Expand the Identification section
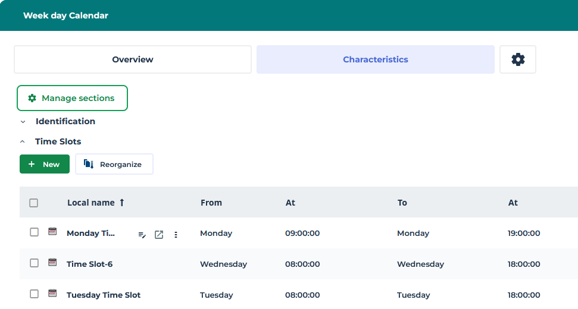Viewport: 578px width, 309px height. click(23, 122)
